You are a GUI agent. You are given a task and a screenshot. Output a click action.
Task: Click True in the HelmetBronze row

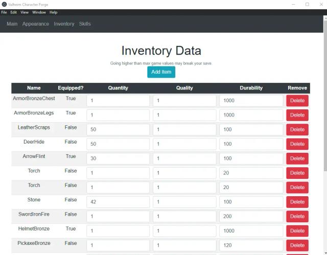[71, 229]
